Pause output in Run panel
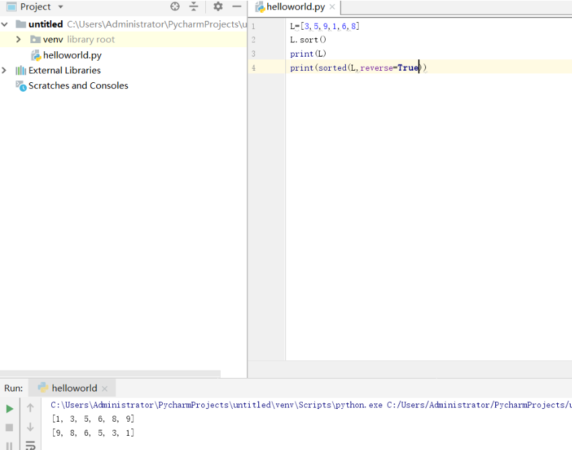 tap(9, 446)
